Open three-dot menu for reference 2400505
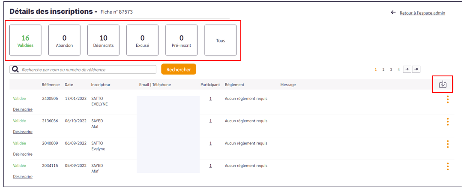Screen dimensions: 467x190 click(x=448, y=100)
